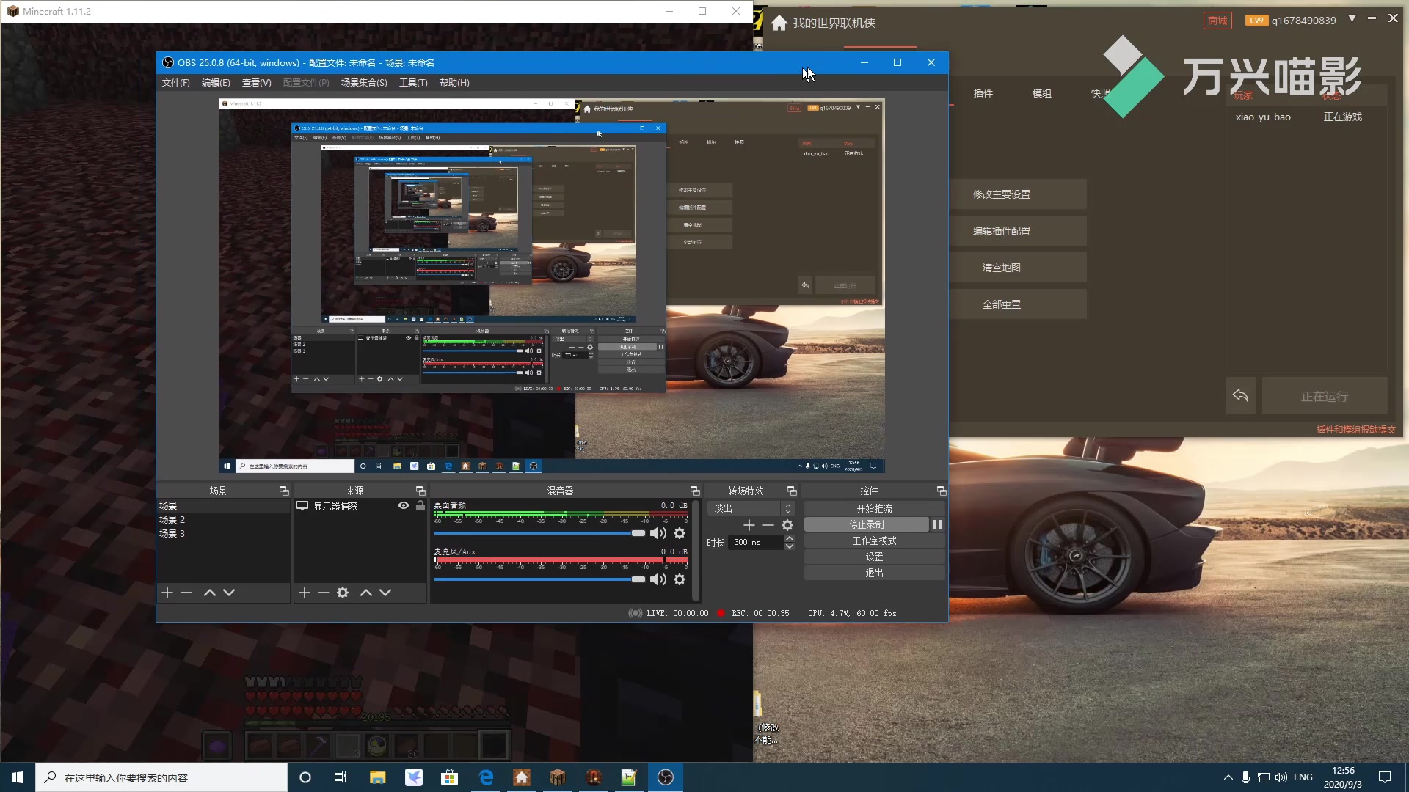The width and height of the screenshot is (1409, 792).
Task: Pop out the 混音器 dock panel
Action: [695, 491]
